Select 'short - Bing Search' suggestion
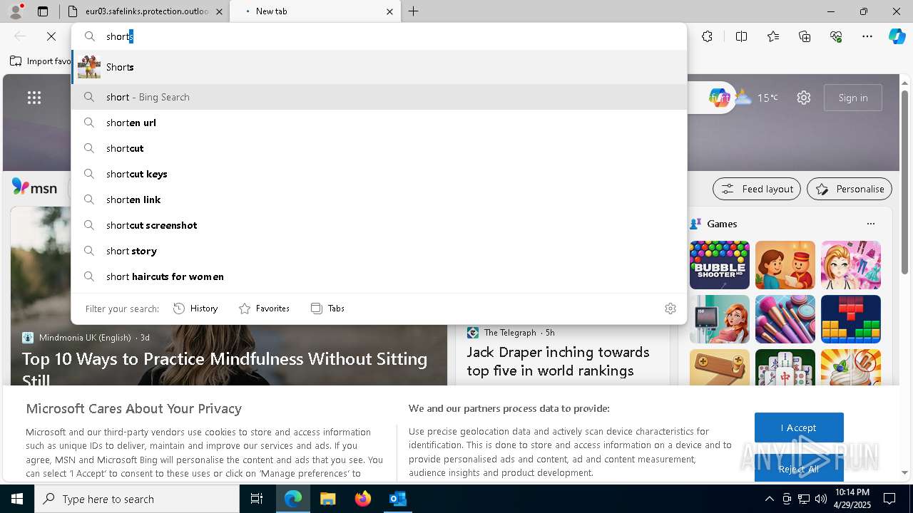 (x=379, y=97)
